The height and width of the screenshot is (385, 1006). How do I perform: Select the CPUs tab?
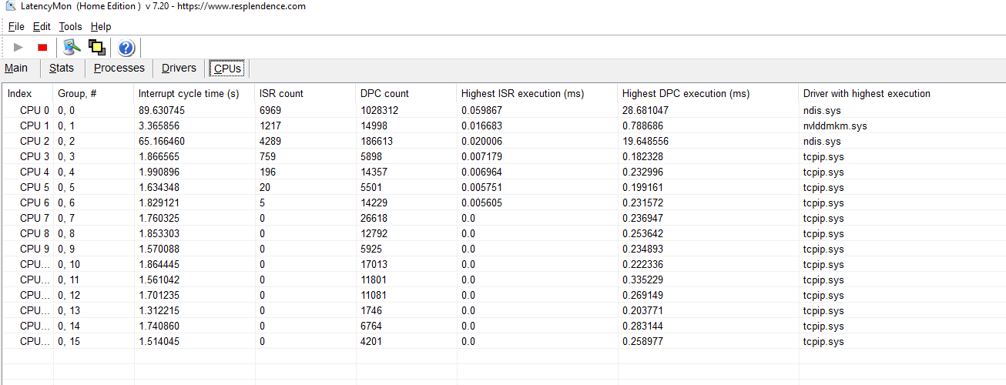click(x=227, y=69)
